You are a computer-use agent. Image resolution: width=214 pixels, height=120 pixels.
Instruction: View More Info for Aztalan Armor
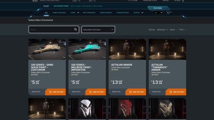pos(116,92)
